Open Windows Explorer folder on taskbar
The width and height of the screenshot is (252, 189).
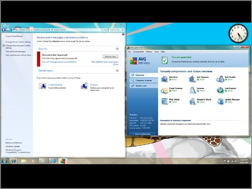(24, 161)
